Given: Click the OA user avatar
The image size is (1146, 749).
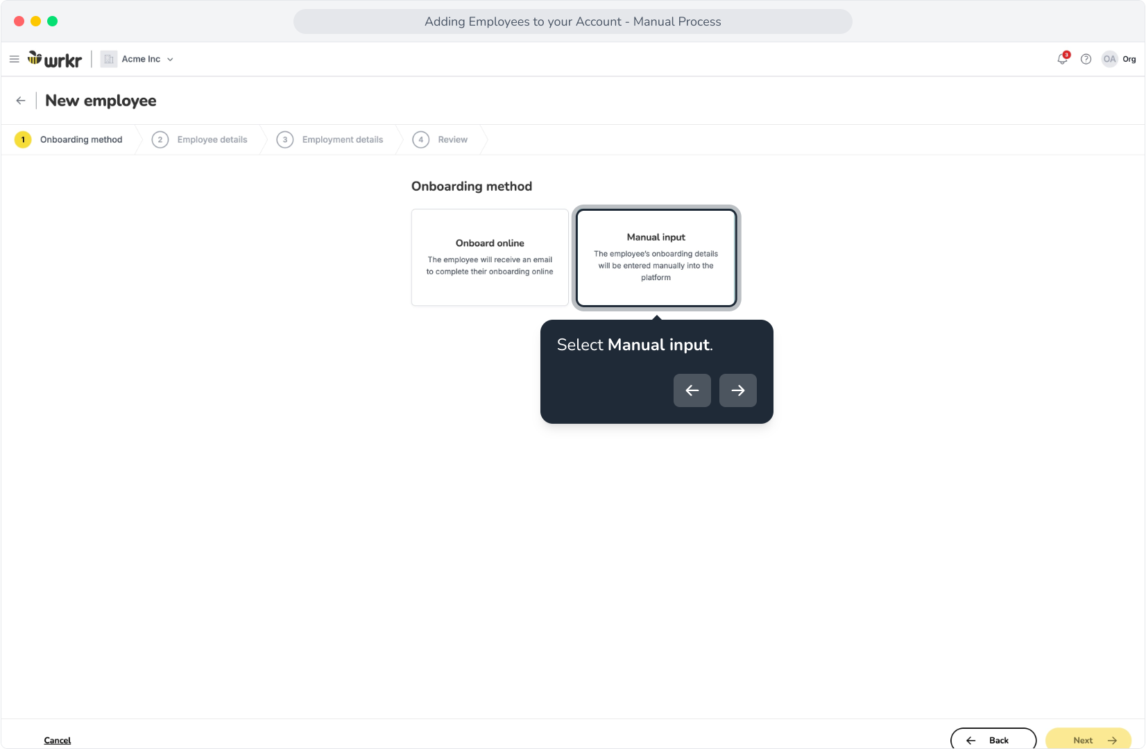Looking at the screenshot, I should [1110, 59].
